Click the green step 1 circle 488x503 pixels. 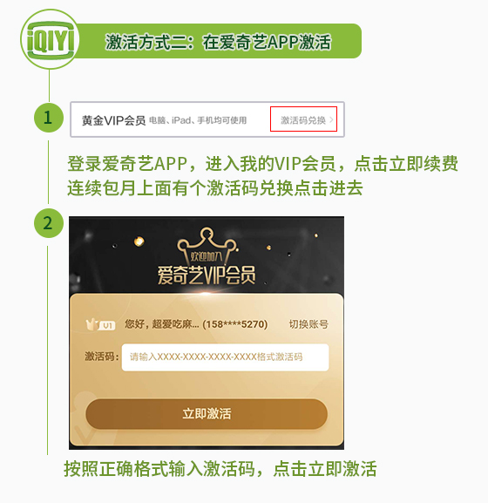(49, 118)
